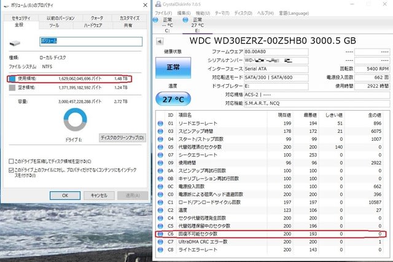Click the status icon for C7 UltraDMA CRC
The width and height of the screenshot is (393, 262).
[x=160, y=242]
